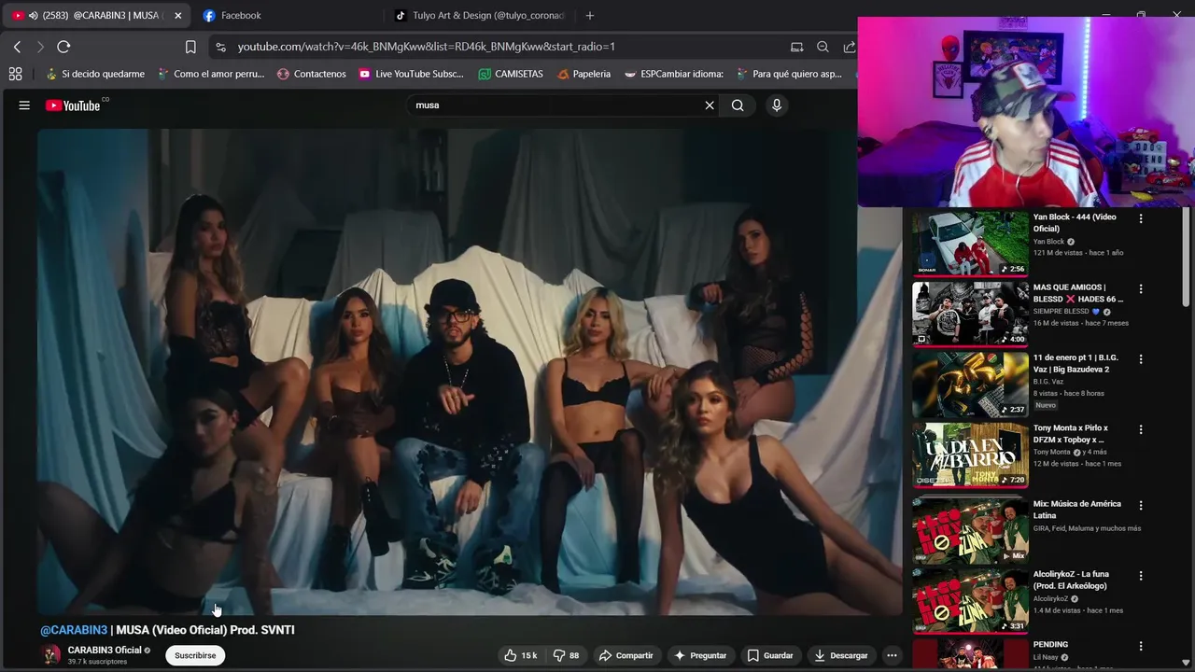The width and height of the screenshot is (1195, 672).
Task: Go to YouTube home via logo
Action: pyautogui.click(x=73, y=105)
